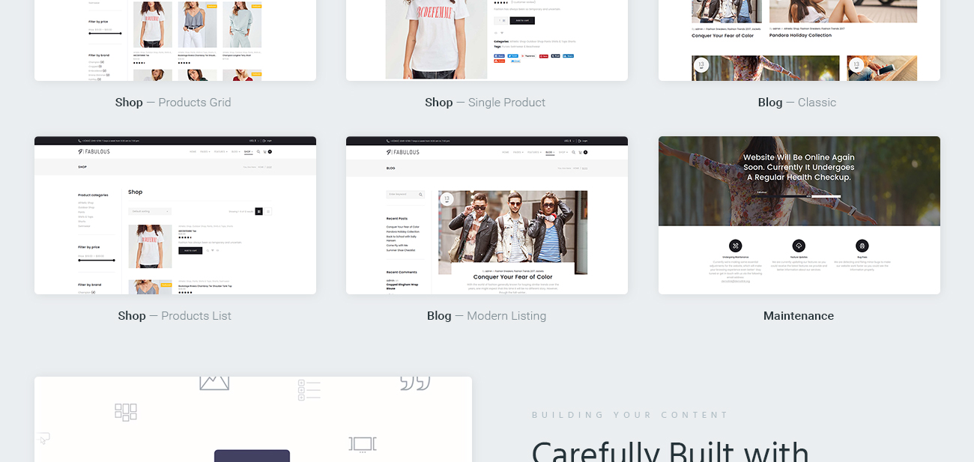Open the 'Default sorting' dropdown in Products List preview
This screenshot has height=462, width=974.
tap(150, 211)
